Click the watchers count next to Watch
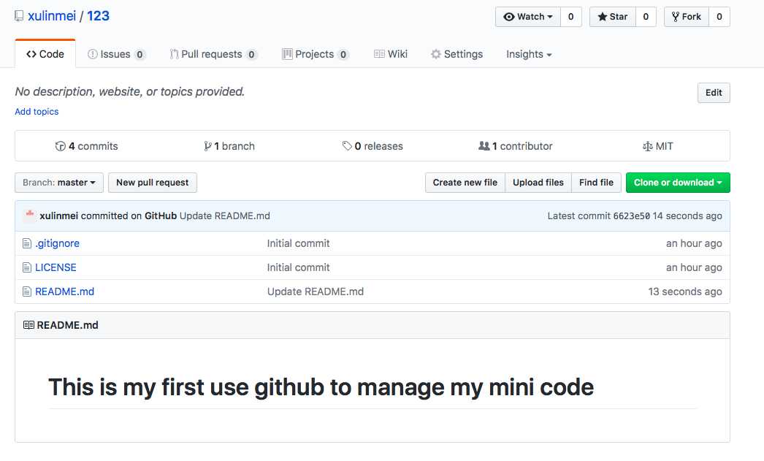Image resolution: width=764 pixels, height=461 pixels. [571, 17]
